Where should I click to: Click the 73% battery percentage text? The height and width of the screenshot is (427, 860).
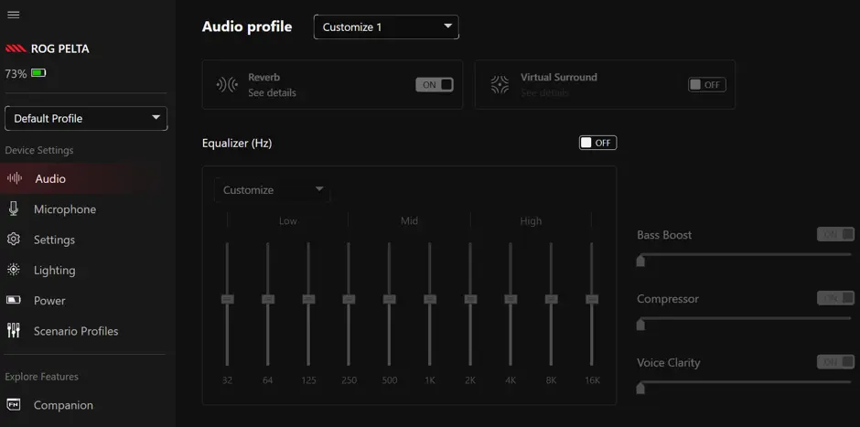(x=16, y=73)
